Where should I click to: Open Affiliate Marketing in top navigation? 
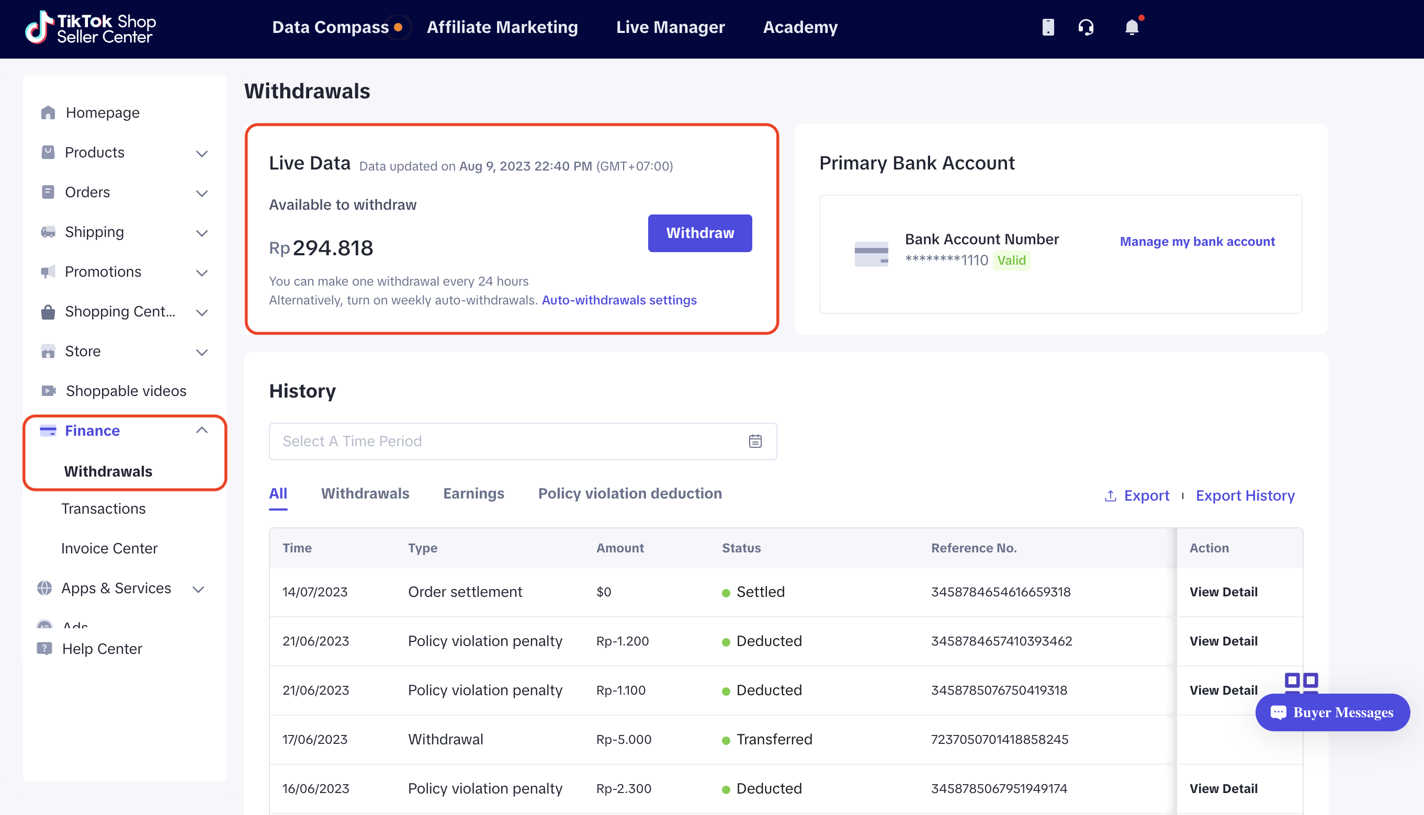coord(502,27)
